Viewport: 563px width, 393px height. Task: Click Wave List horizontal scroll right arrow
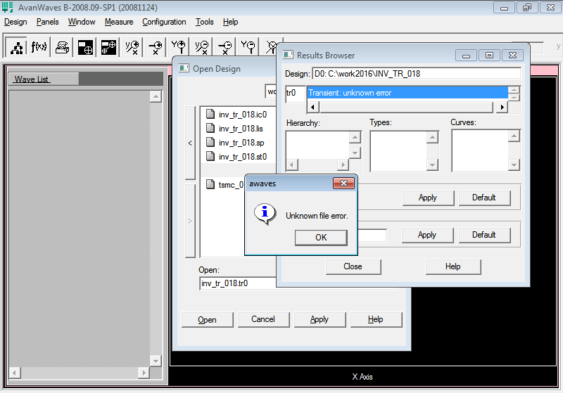144,373
